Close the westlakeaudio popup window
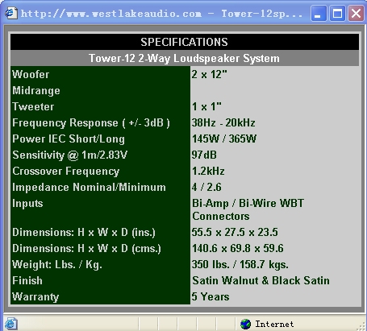 [x=356, y=14]
